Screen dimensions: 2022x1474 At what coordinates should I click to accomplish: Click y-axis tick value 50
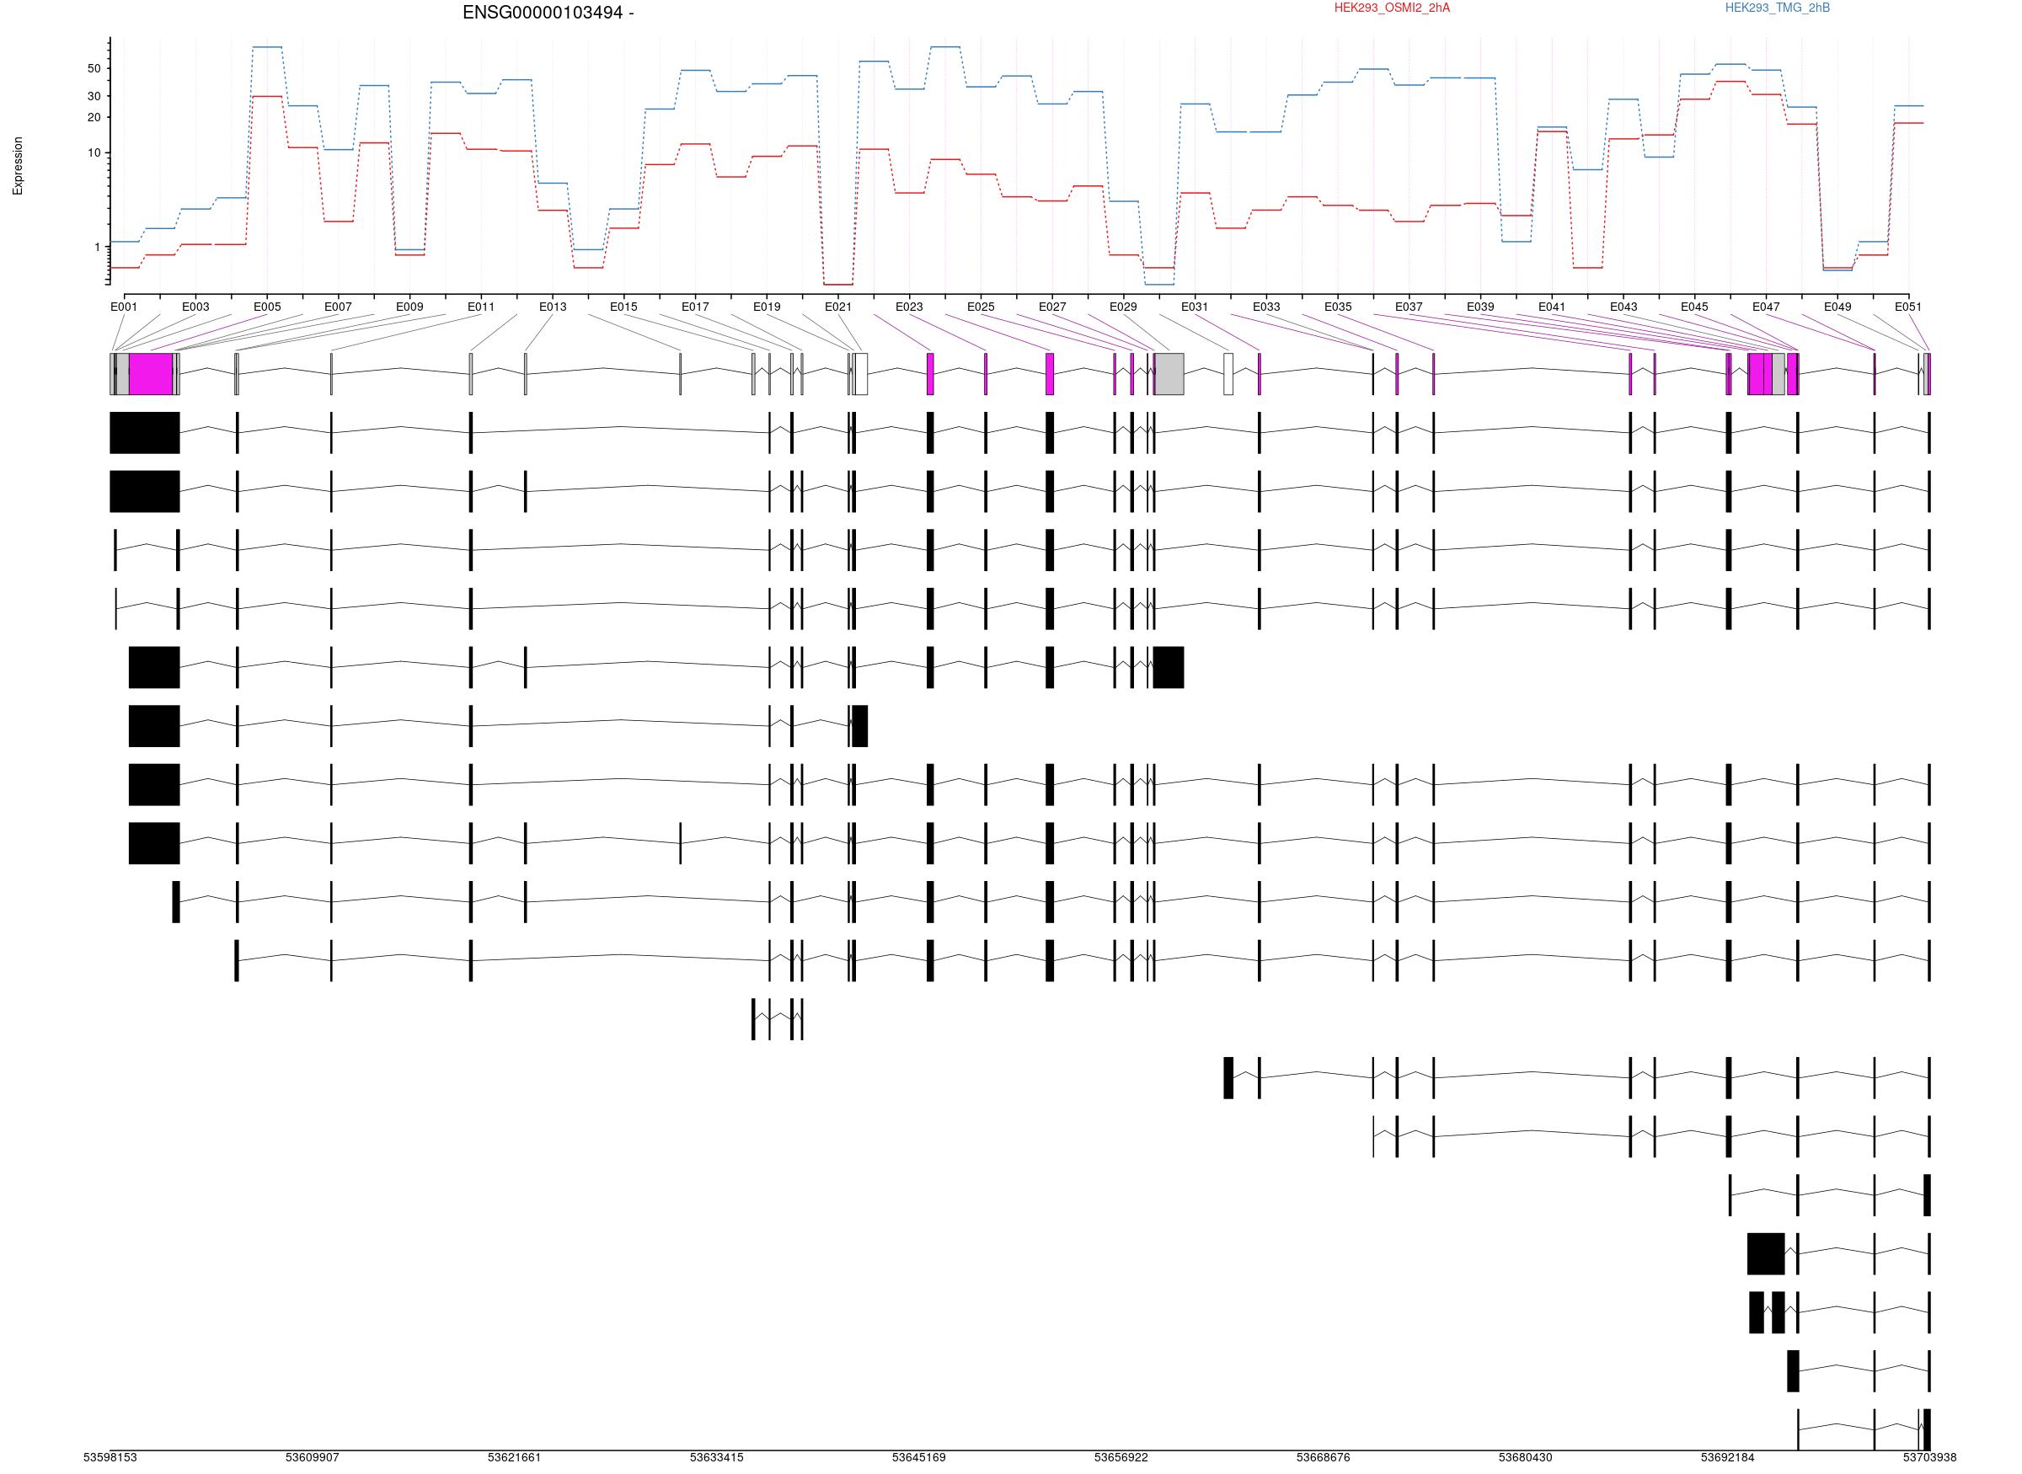coord(94,69)
